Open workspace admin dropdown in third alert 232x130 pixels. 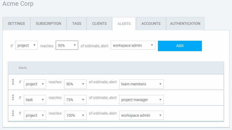(x=141, y=115)
